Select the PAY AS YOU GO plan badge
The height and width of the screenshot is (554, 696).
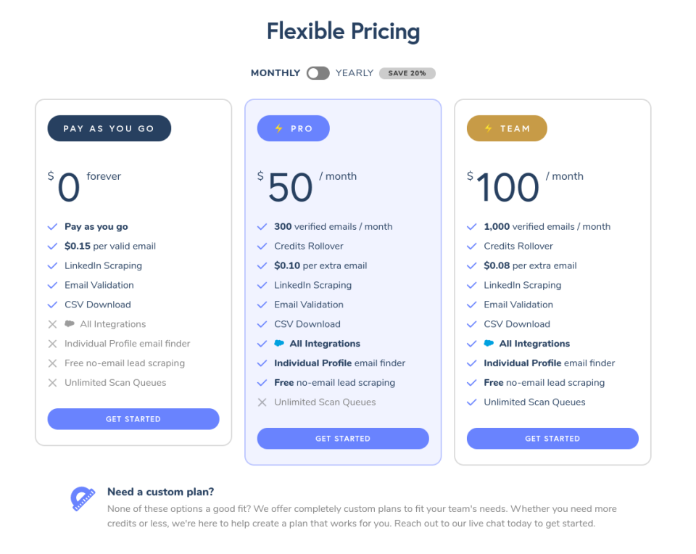pos(109,128)
